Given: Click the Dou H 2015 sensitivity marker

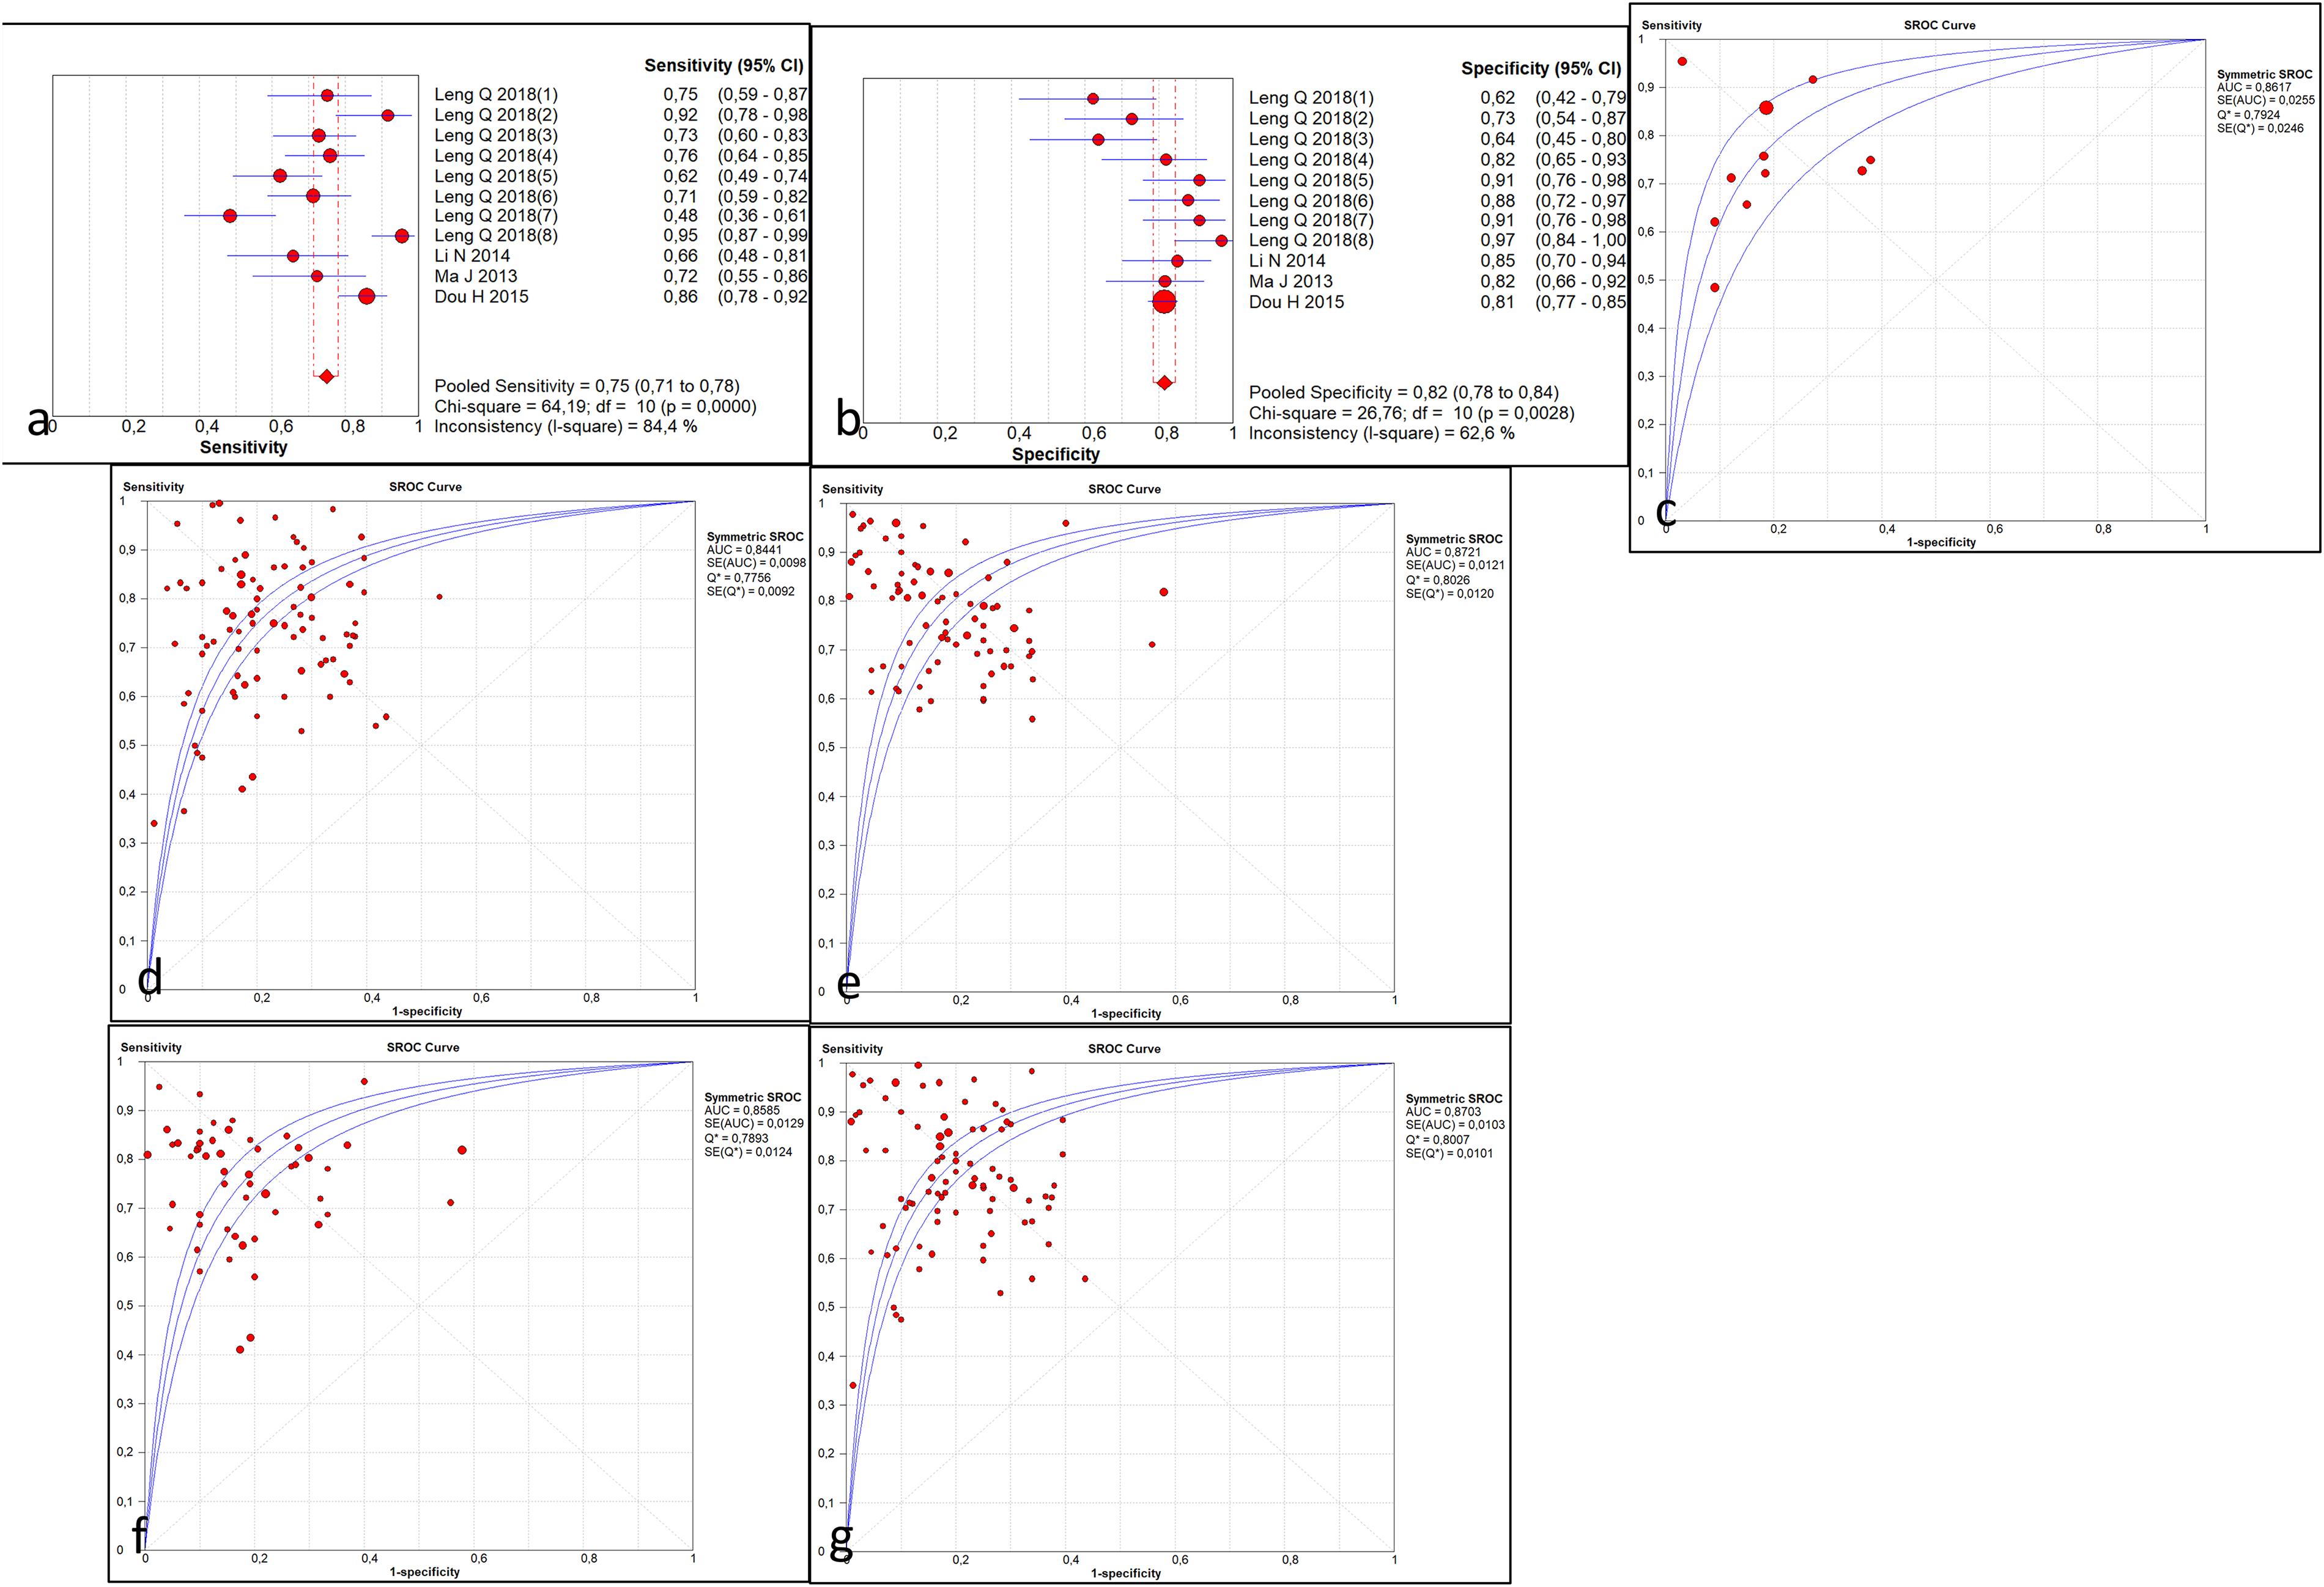Looking at the screenshot, I should [367, 297].
